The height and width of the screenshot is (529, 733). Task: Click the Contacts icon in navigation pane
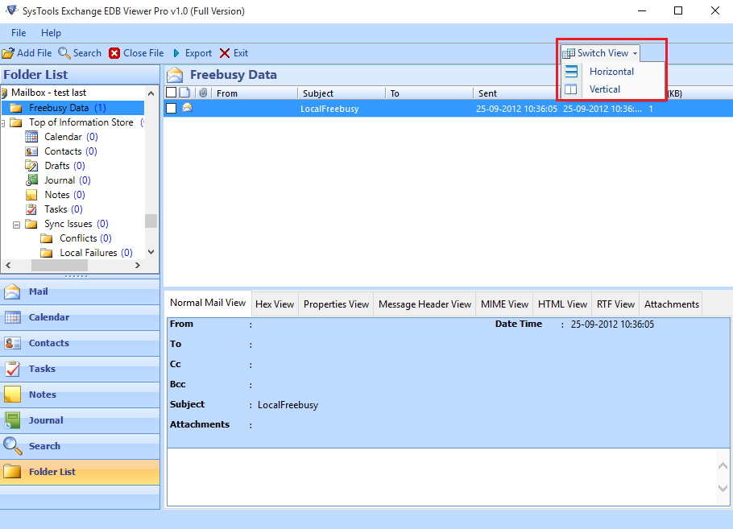(13, 343)
